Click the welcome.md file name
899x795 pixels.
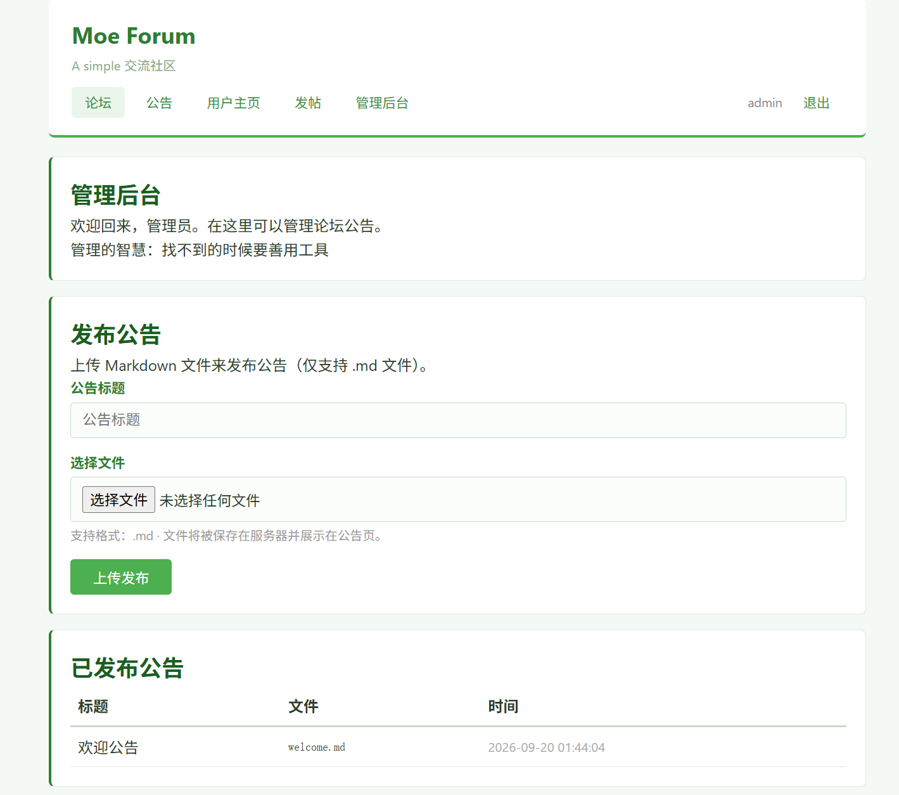tap(317, 747)
